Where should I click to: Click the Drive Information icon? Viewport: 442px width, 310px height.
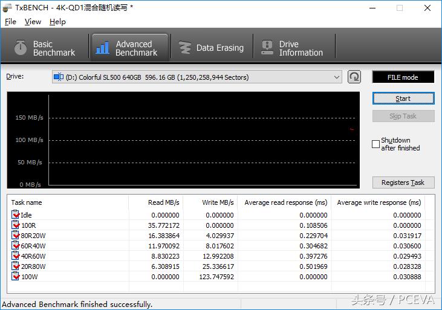[x=266, y=48]
